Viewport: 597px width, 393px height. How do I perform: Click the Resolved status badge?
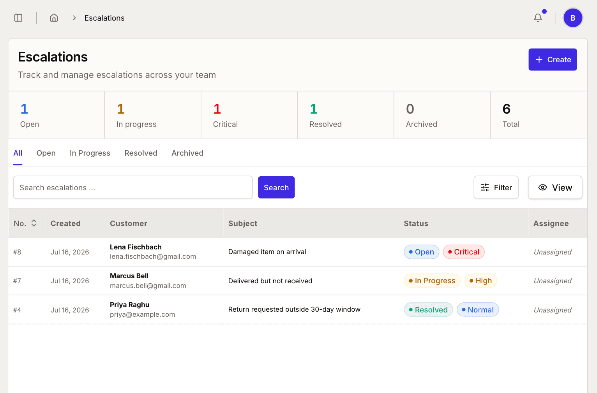tap(428, 310)
